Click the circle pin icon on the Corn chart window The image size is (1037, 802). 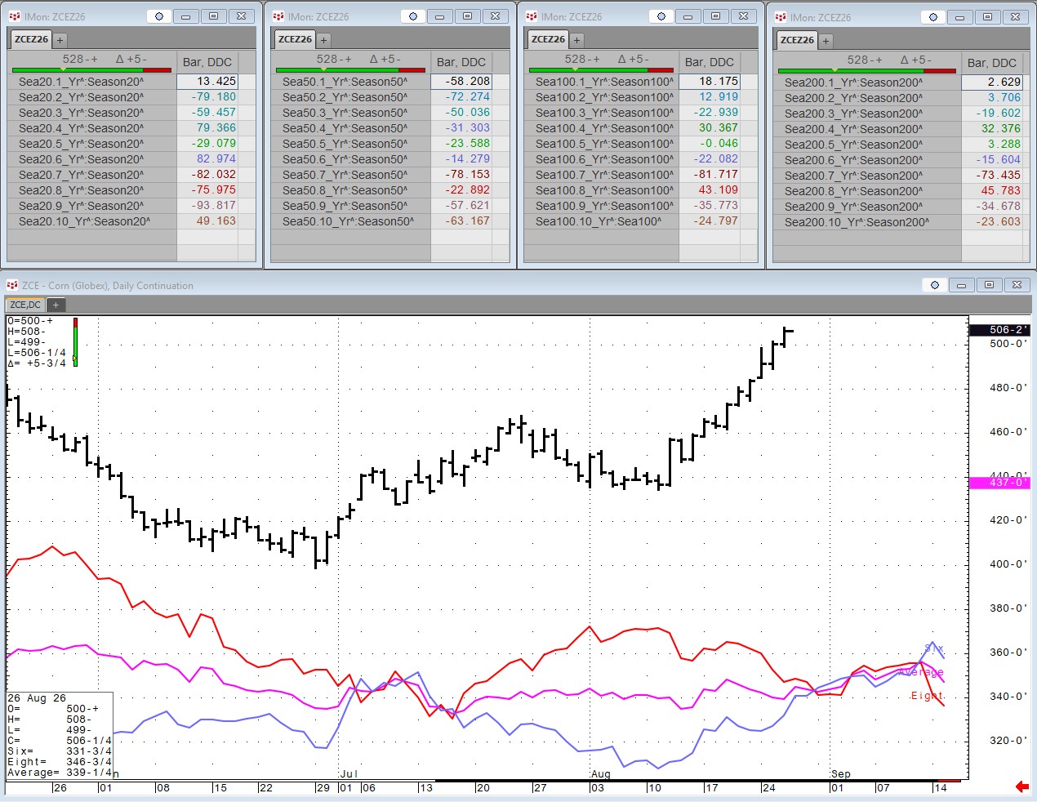click(935, 285)
